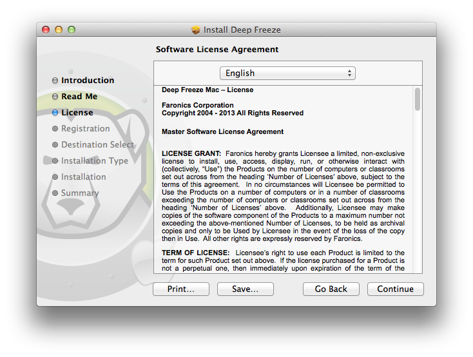Click the bullet beside Read Me
The image size is (473, 357).
(55, 97)
